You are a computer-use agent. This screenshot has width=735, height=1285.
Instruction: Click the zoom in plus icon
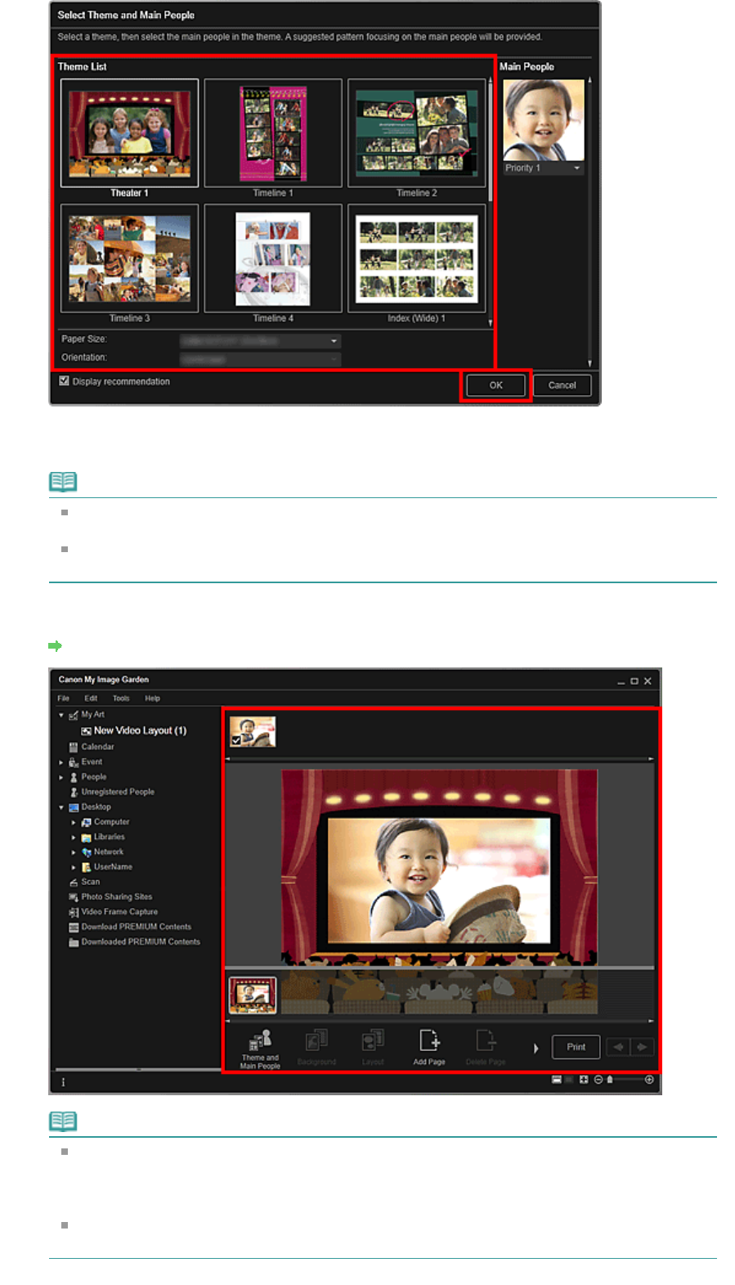(x=649, y=1080)
